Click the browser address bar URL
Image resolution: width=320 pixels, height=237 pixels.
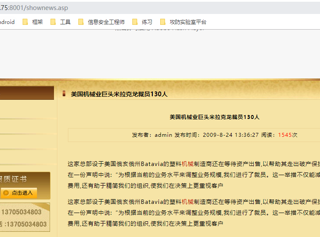[34, 8]
